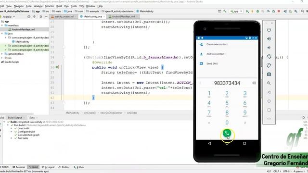Screen dimensions: 308x173
Task: Open the app run configuration dropdown
Action: click(x=236, y=12)
